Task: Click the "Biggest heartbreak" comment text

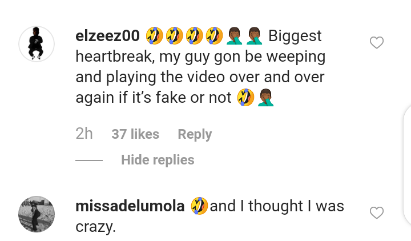Action: pyautogui.click(x=194, y=67)
